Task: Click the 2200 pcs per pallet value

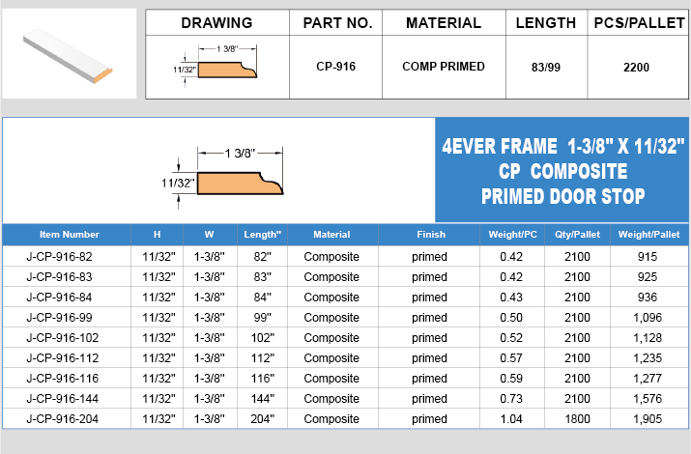Action: 636,68
